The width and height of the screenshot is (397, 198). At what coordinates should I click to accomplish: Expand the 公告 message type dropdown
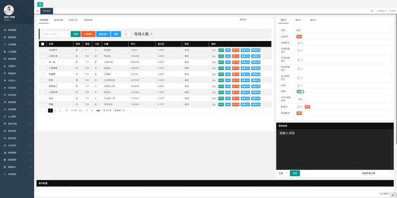[x=283, y=173]
